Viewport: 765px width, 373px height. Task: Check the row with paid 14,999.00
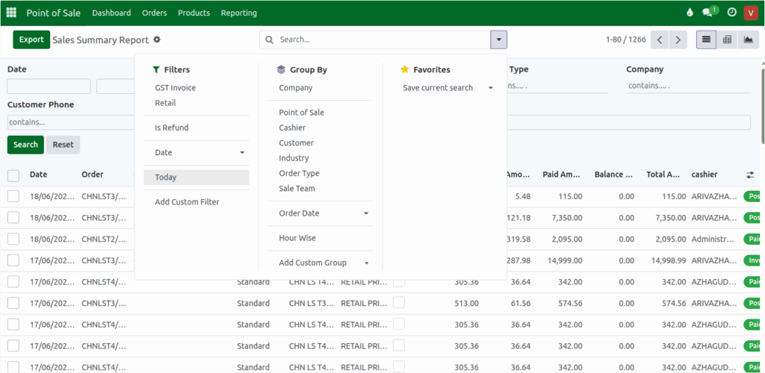(13, 260)
